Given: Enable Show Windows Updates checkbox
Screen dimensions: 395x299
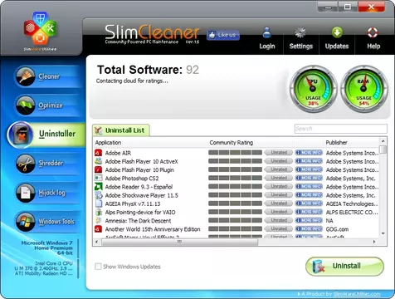Looking at the screenshot, I should tap(98, 267).
